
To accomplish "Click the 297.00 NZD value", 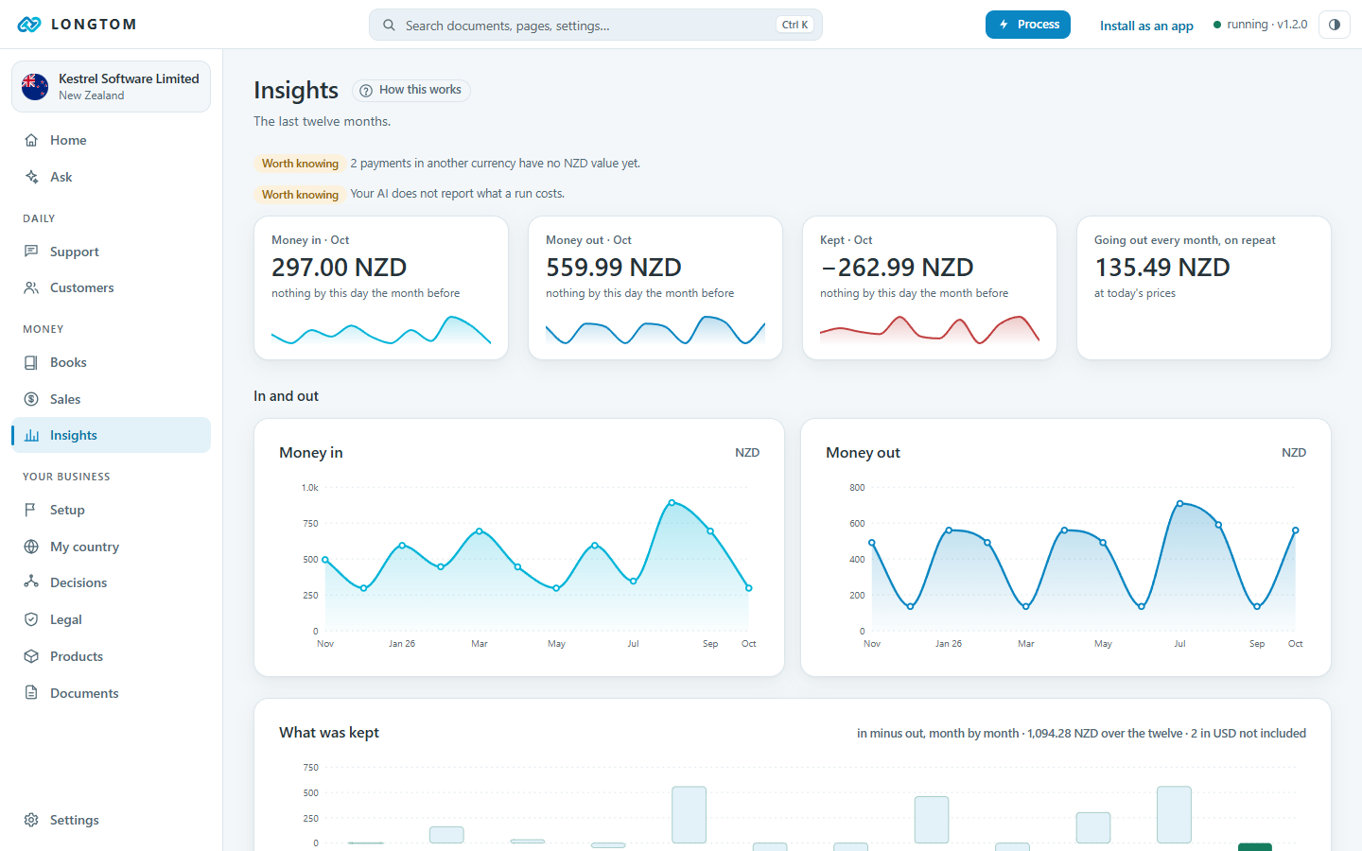I will point(339,268).
